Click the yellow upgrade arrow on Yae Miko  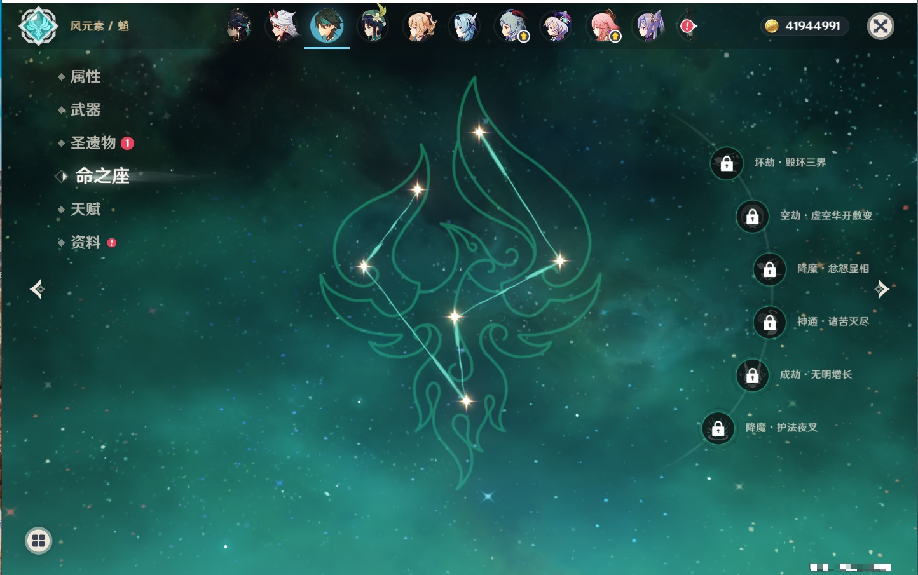point(615,37)
